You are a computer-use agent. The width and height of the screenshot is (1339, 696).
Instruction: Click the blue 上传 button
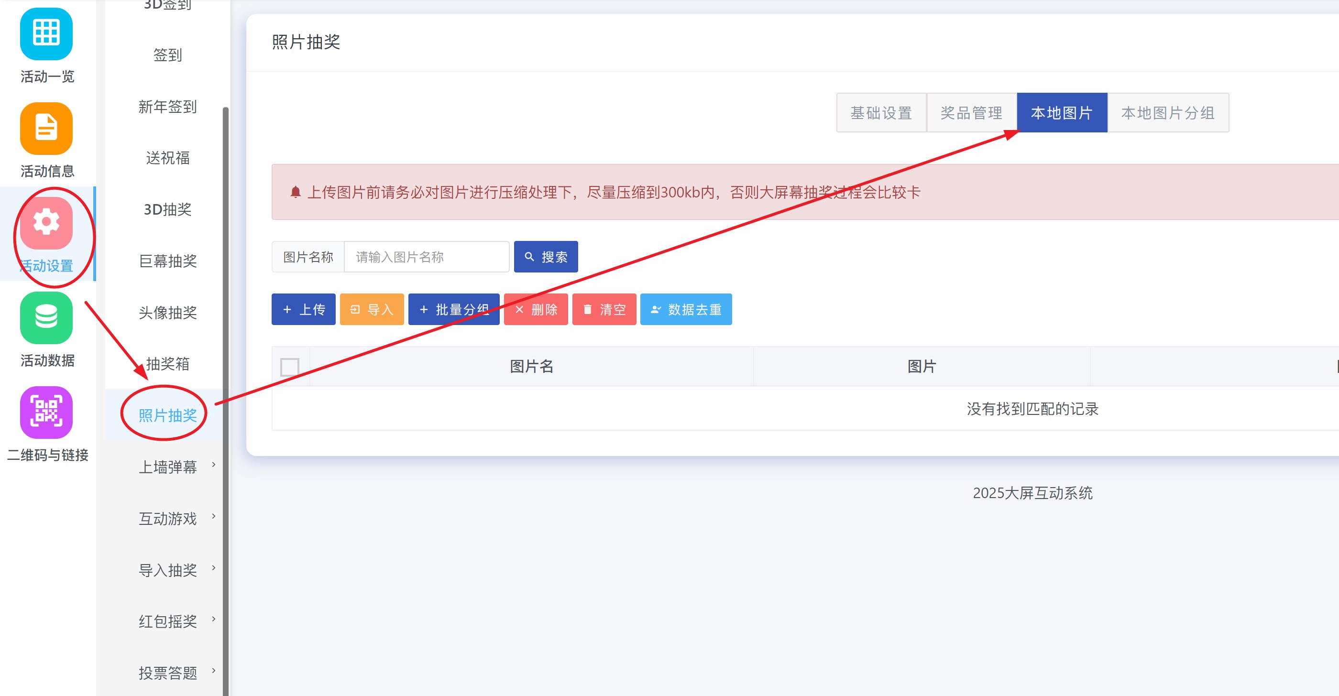(x=303, y=310)
